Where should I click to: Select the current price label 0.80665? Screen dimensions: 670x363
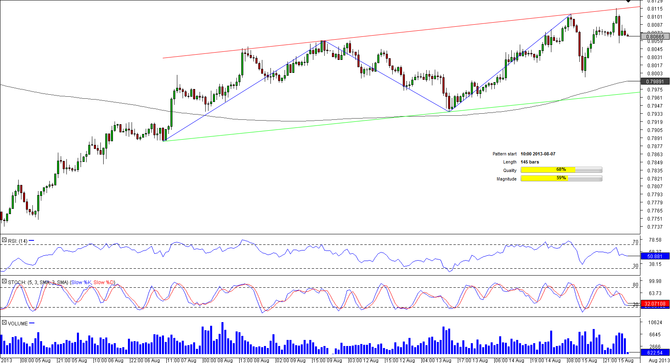[655, 37]
